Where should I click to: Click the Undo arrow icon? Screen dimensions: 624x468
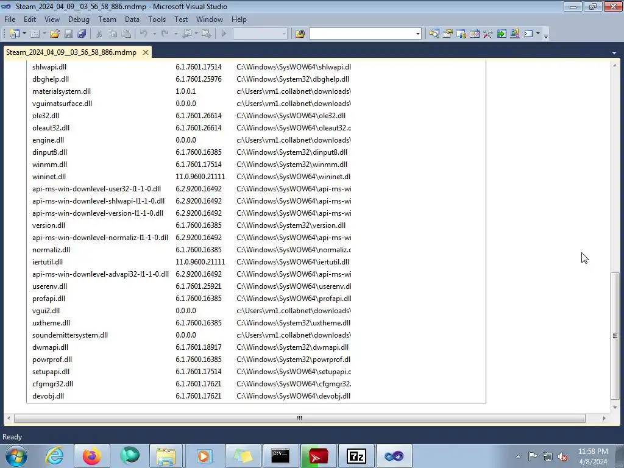(144, 34)
